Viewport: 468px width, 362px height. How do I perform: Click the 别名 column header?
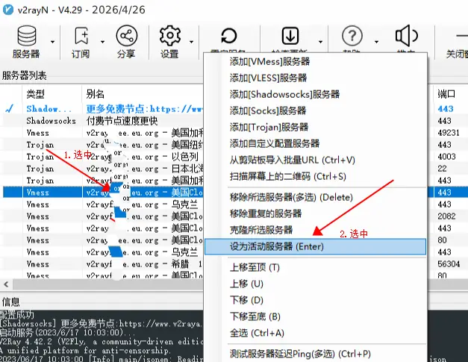point(143,94)
